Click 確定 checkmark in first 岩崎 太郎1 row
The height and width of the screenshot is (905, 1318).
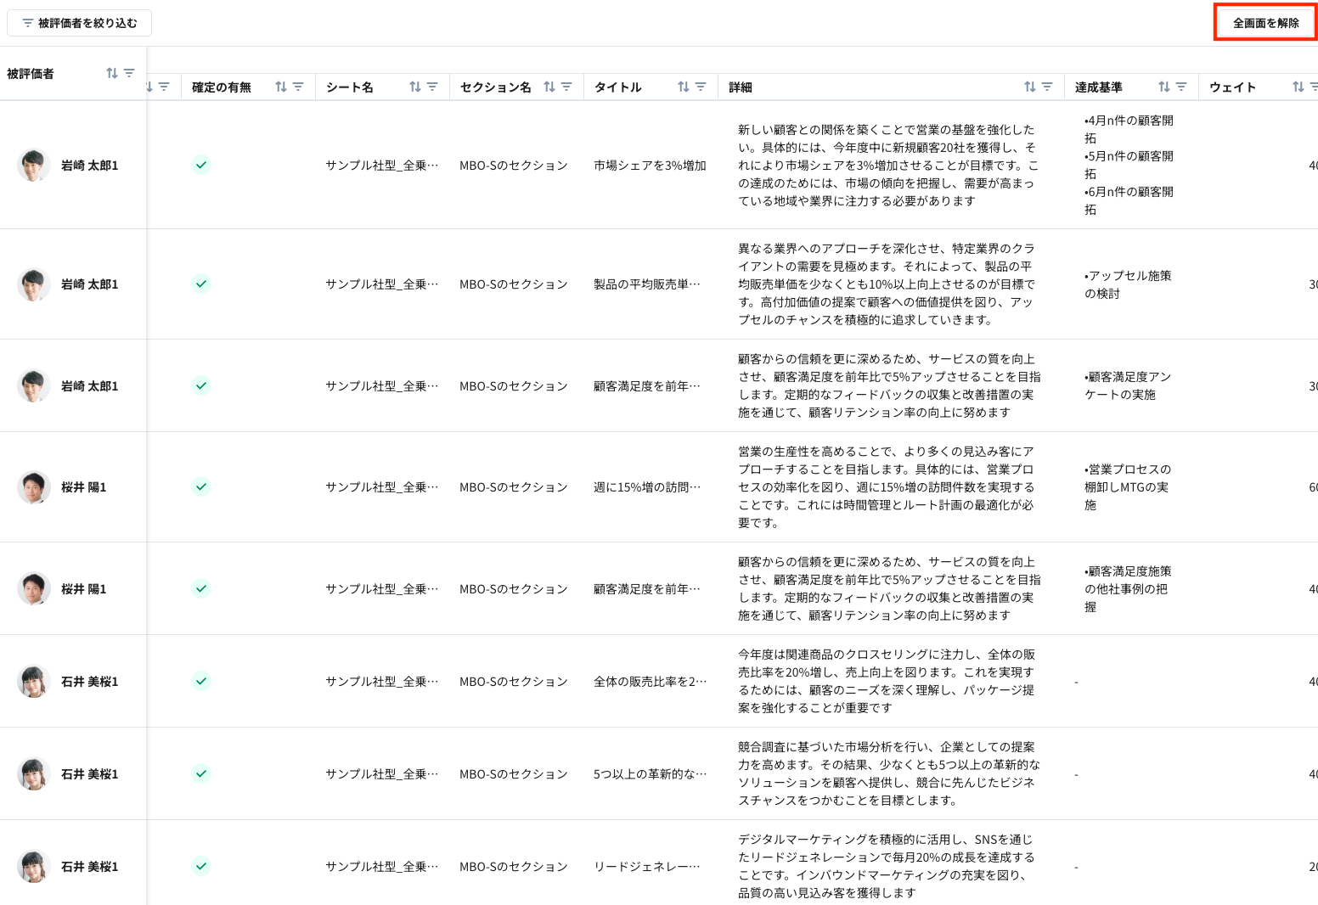pos(201,165)
